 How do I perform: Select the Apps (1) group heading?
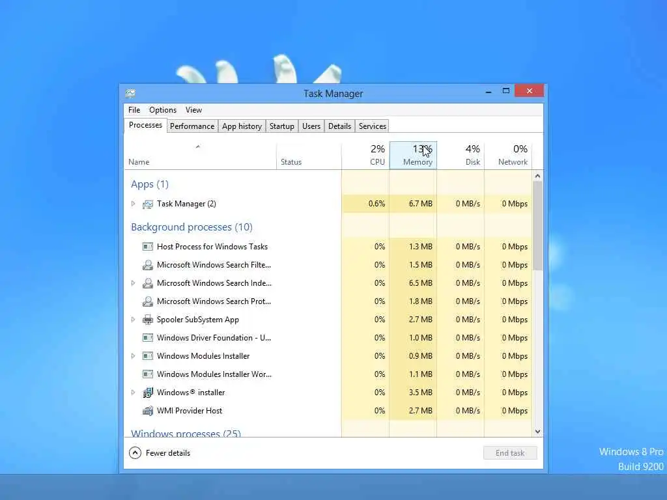click(x=150, y=184)
